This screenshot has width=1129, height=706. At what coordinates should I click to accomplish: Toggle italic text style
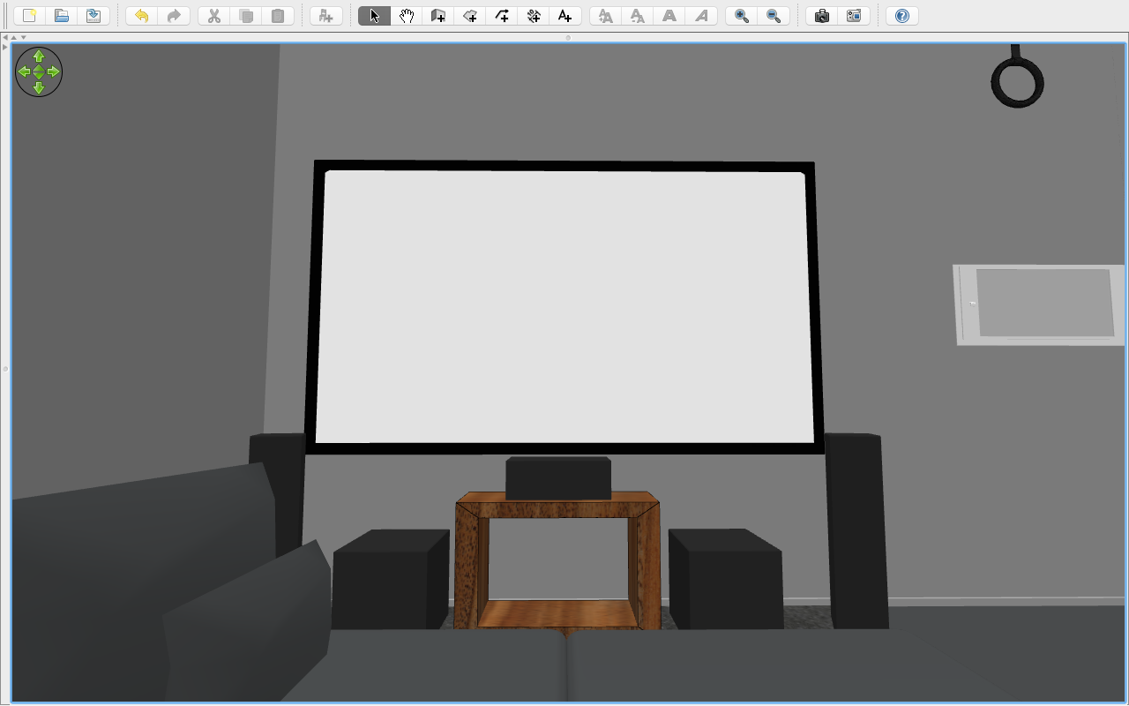click(x=701, y=16)
